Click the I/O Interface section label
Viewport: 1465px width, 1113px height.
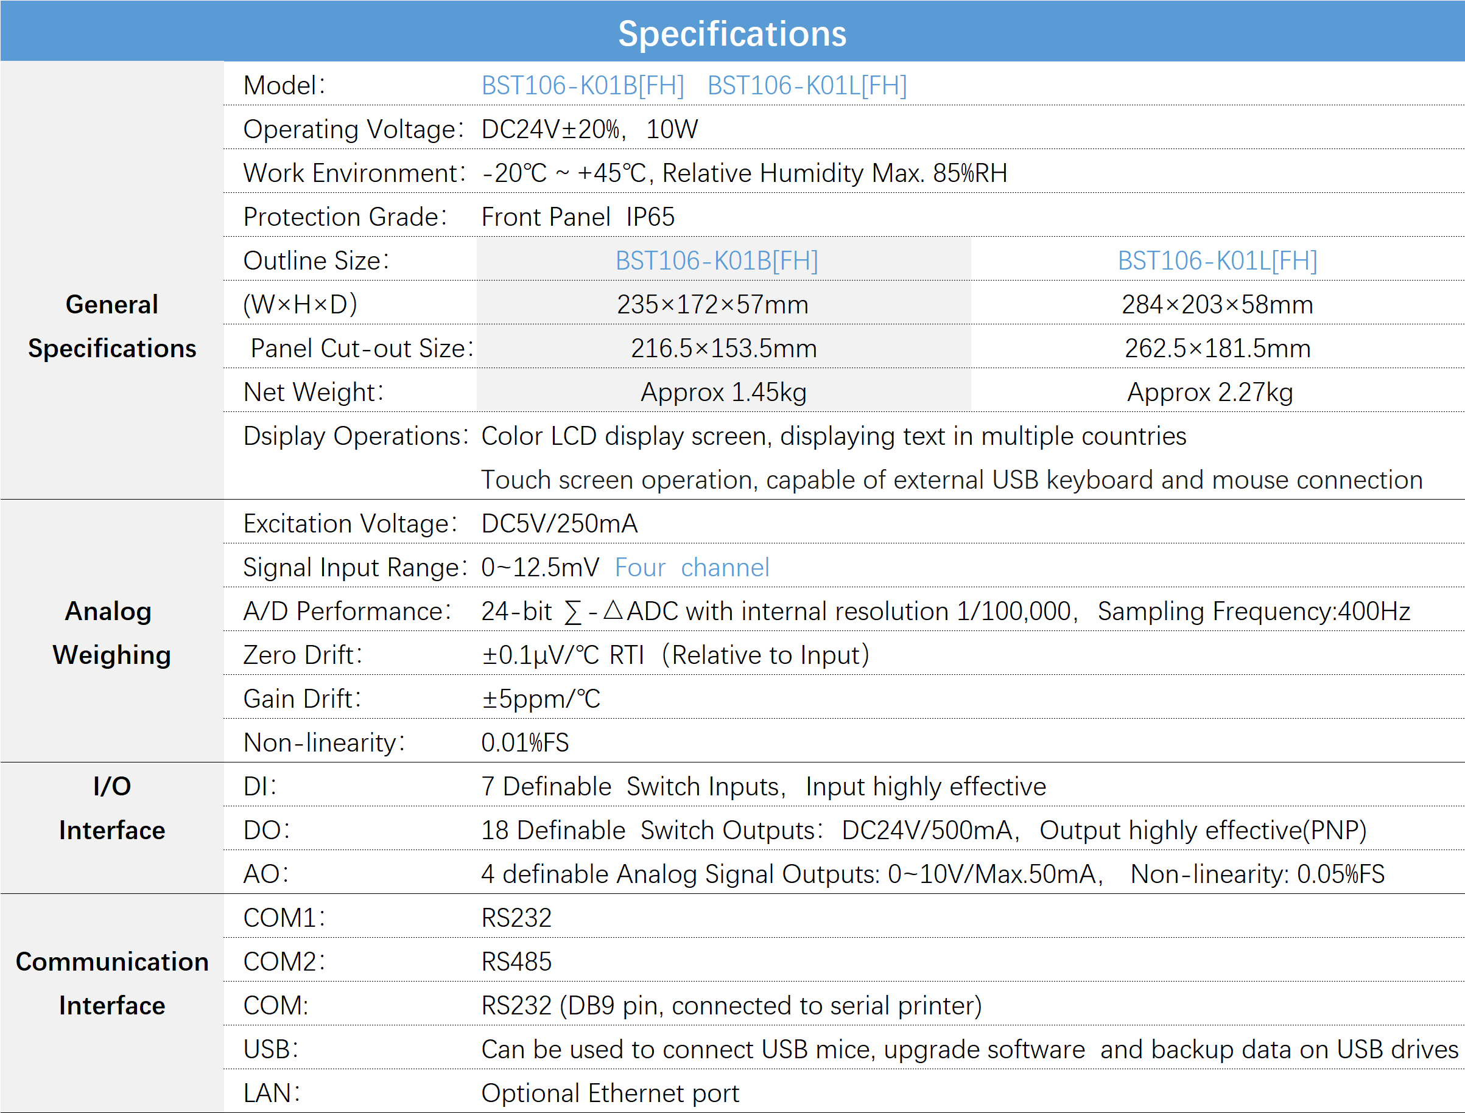click(x=112, y=808)
